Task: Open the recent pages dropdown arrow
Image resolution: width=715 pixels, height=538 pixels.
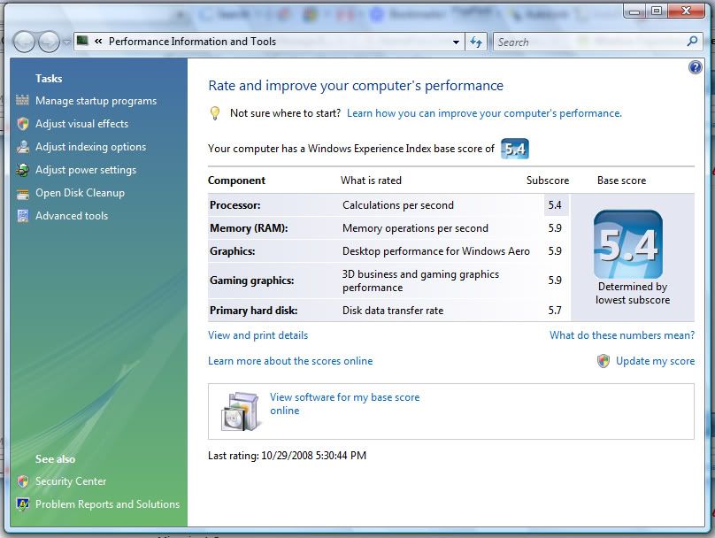Action: [66, 42]
